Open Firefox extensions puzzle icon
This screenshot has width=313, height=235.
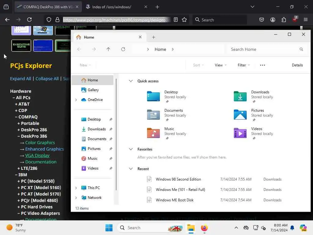[x=284, y=20]
